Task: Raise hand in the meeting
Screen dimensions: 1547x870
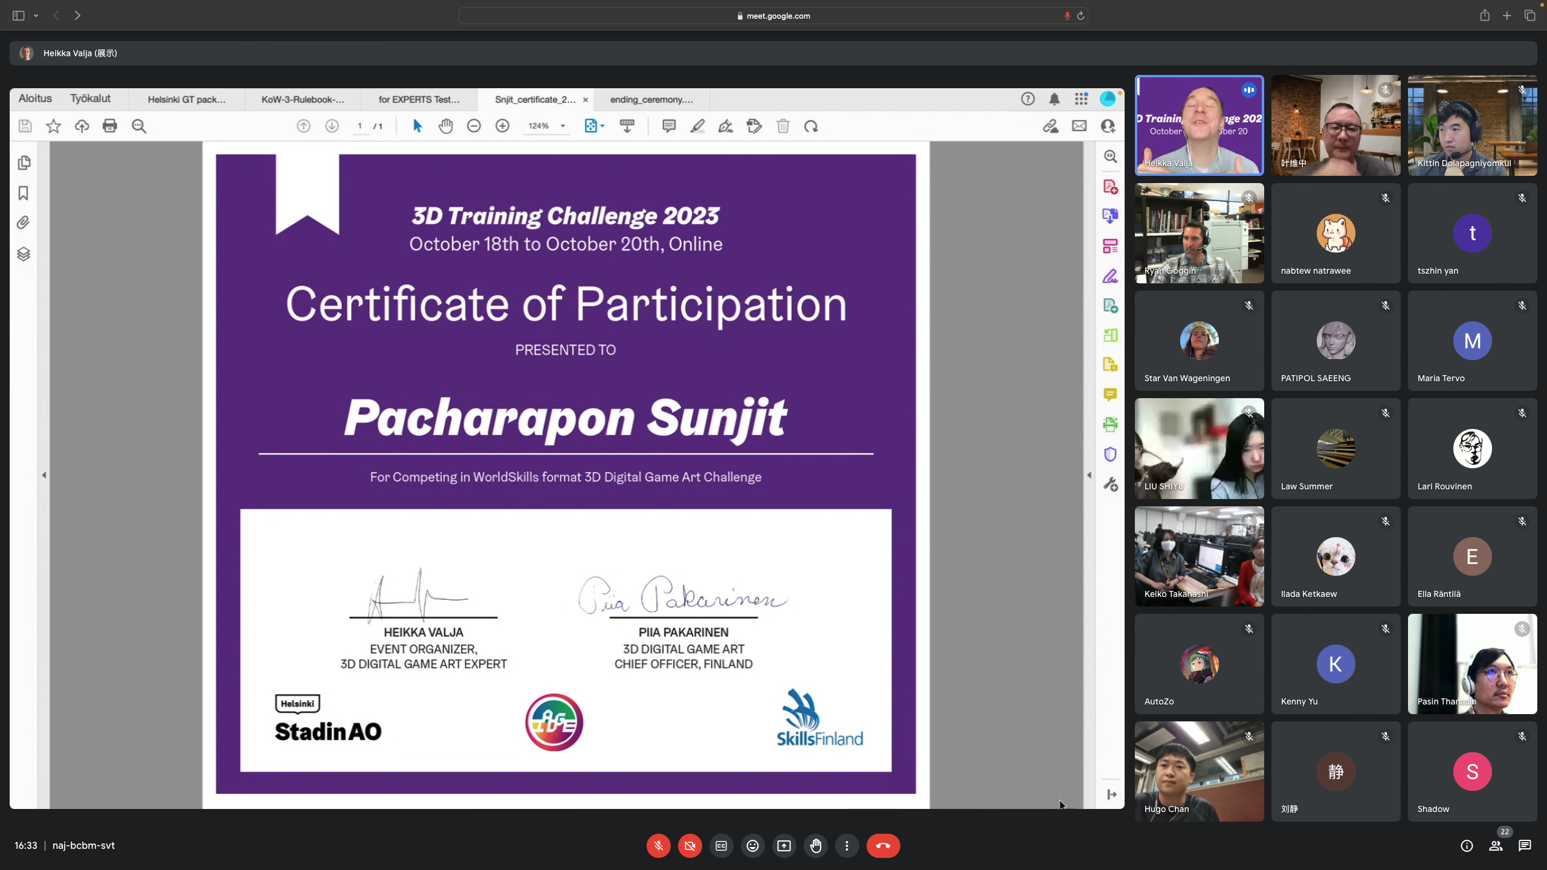Action: tap(816, 846)
